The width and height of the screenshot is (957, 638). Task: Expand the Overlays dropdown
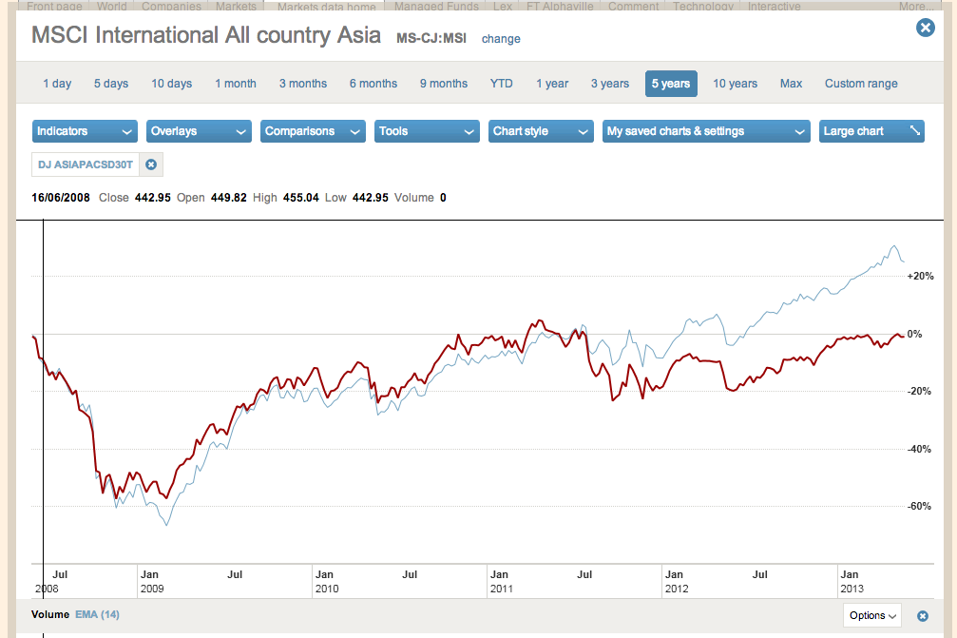[199, 131]
